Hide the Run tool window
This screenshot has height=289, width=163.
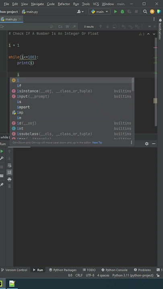click(154, 144)
